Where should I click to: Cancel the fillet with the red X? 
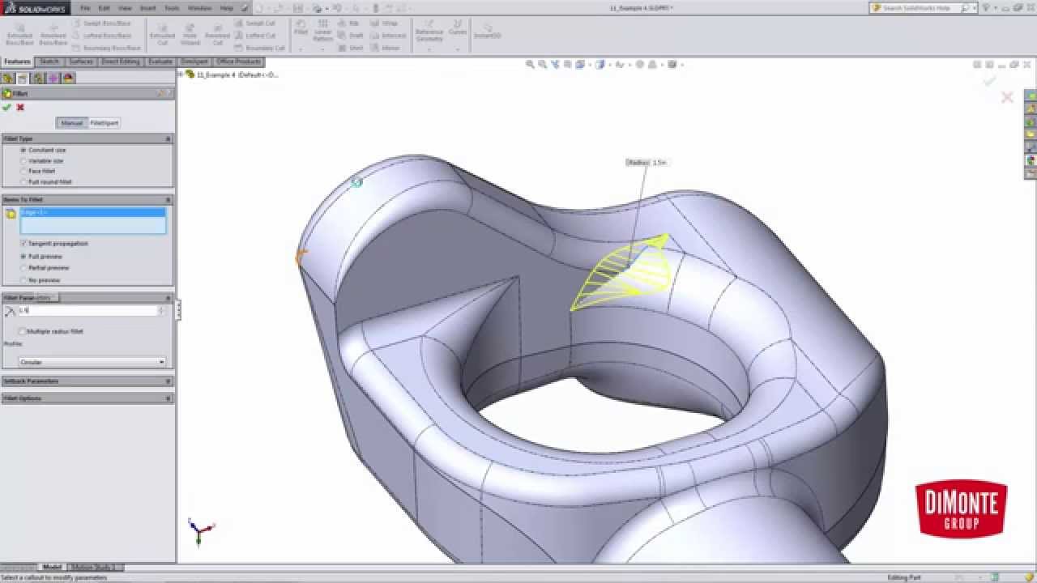pos(20,107)
